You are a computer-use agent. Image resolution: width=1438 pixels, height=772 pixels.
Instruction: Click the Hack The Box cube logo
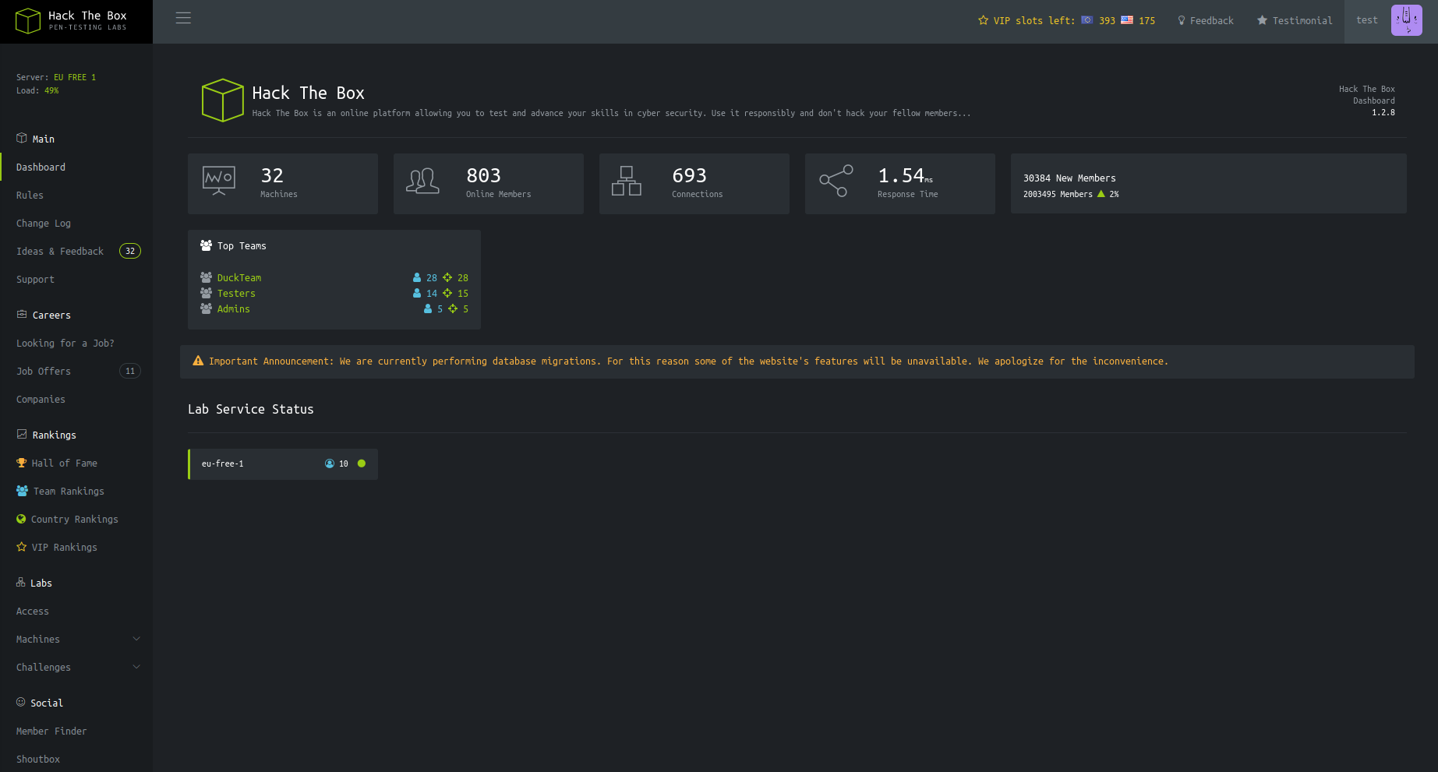click(28, 21)
